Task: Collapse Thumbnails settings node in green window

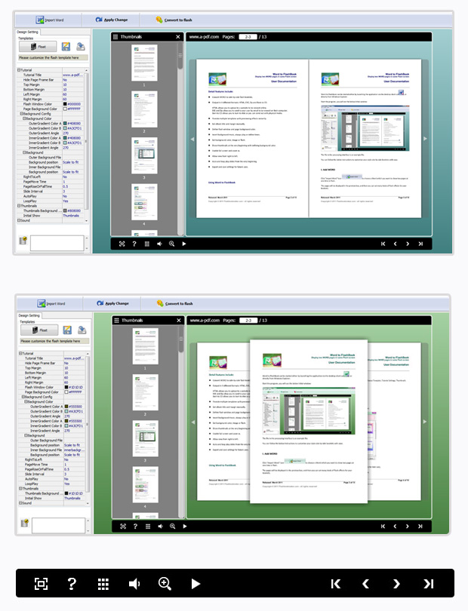Action: 20,488
